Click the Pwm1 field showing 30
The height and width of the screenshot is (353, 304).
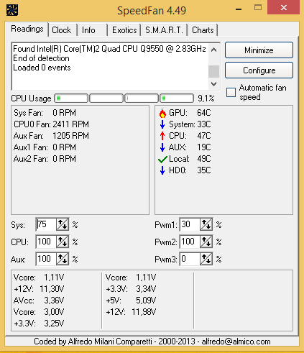(x=190, y=224)
